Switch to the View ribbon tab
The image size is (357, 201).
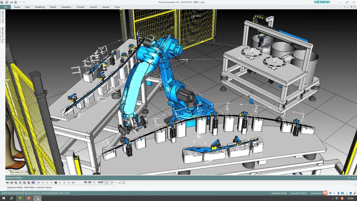tap(27, 7)
